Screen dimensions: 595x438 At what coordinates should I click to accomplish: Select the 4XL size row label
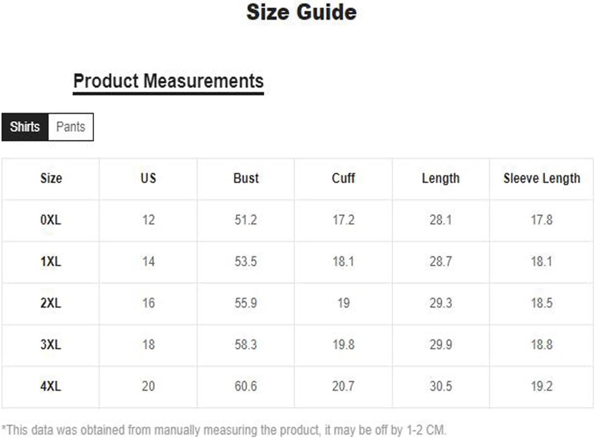tap(51, 386)
